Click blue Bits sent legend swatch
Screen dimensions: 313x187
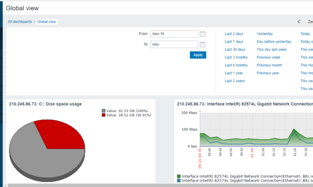point(178,180)
